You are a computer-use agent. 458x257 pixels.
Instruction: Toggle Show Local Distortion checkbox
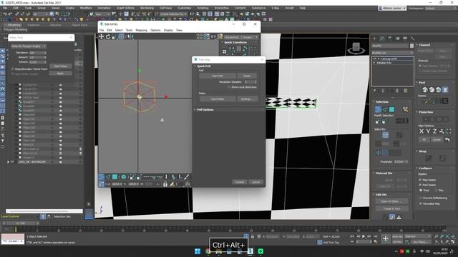coord(229,87)
